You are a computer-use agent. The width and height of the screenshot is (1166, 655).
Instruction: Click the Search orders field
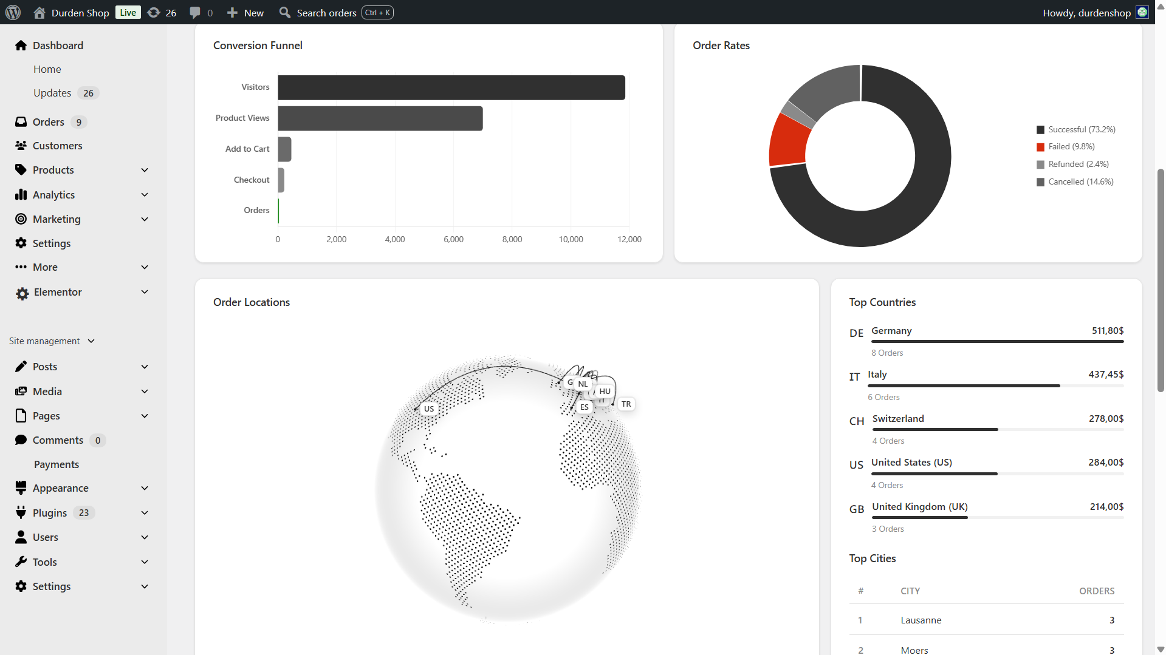pos(326,13)
